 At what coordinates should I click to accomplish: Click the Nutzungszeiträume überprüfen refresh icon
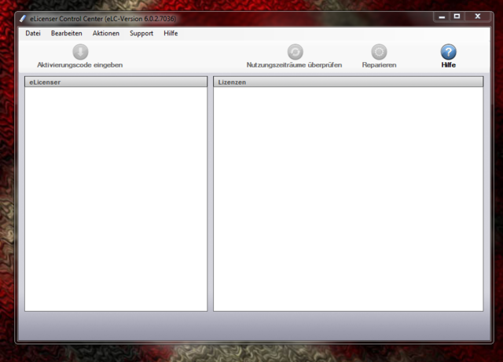[296, 52]
